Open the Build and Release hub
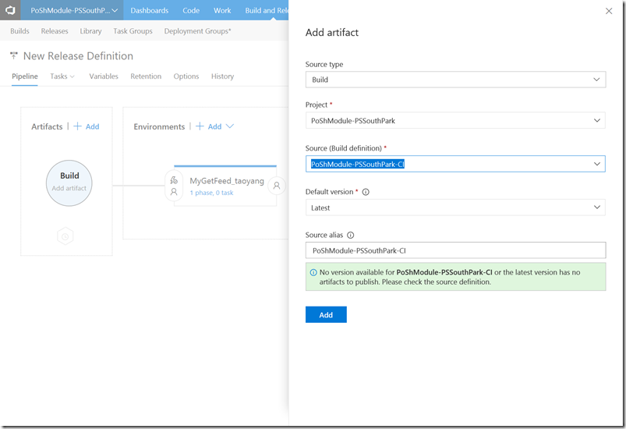Viewport: 626px width, 429px height. (267, 10)
